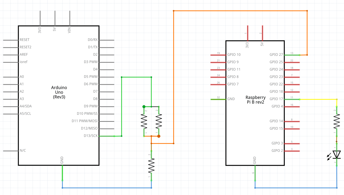Click the GPIO 27 pin label
This screenshot has height=195, width=344.
point(276,55)
